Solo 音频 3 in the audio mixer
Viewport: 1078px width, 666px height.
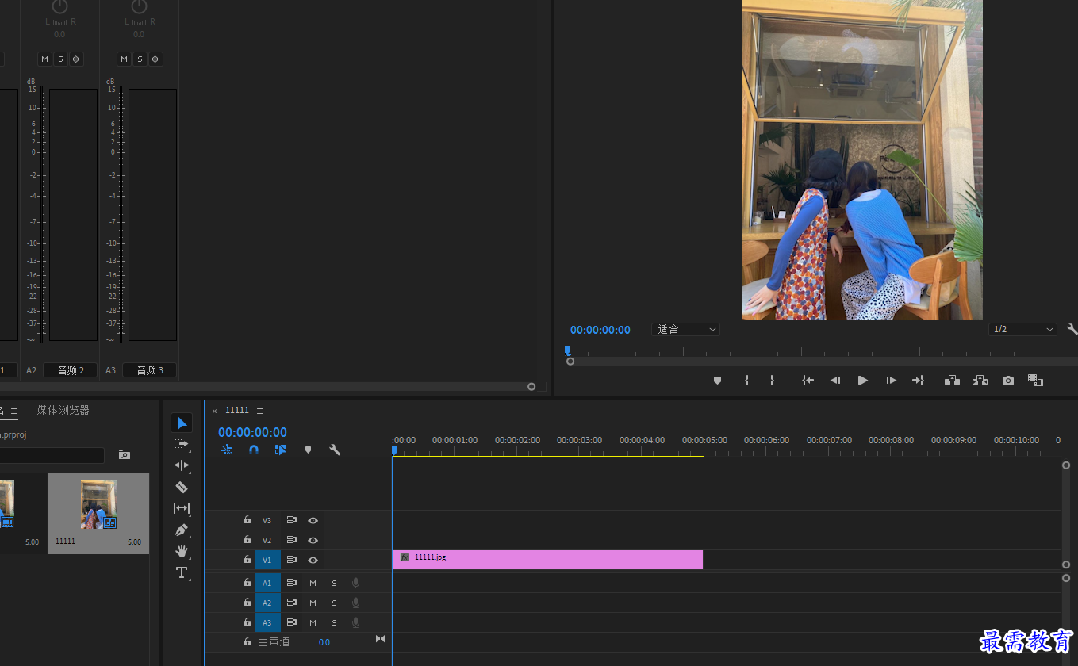[140, 59]
